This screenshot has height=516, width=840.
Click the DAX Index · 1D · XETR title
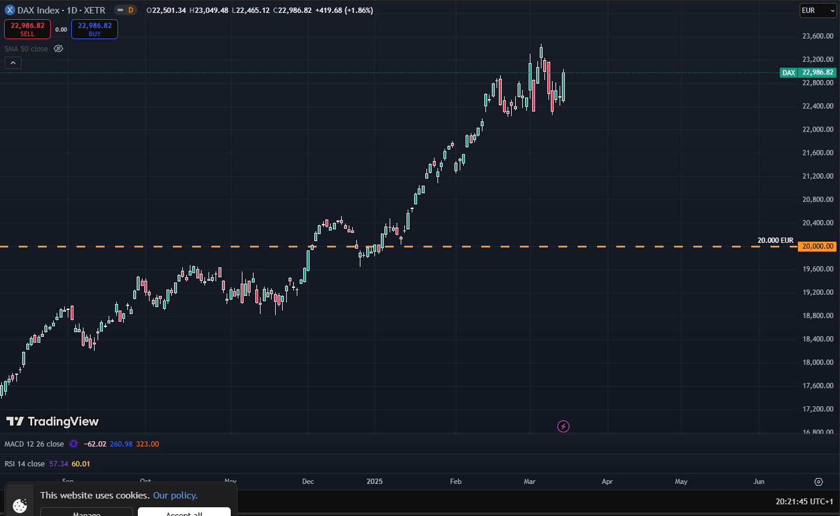(x=61, y=10)
